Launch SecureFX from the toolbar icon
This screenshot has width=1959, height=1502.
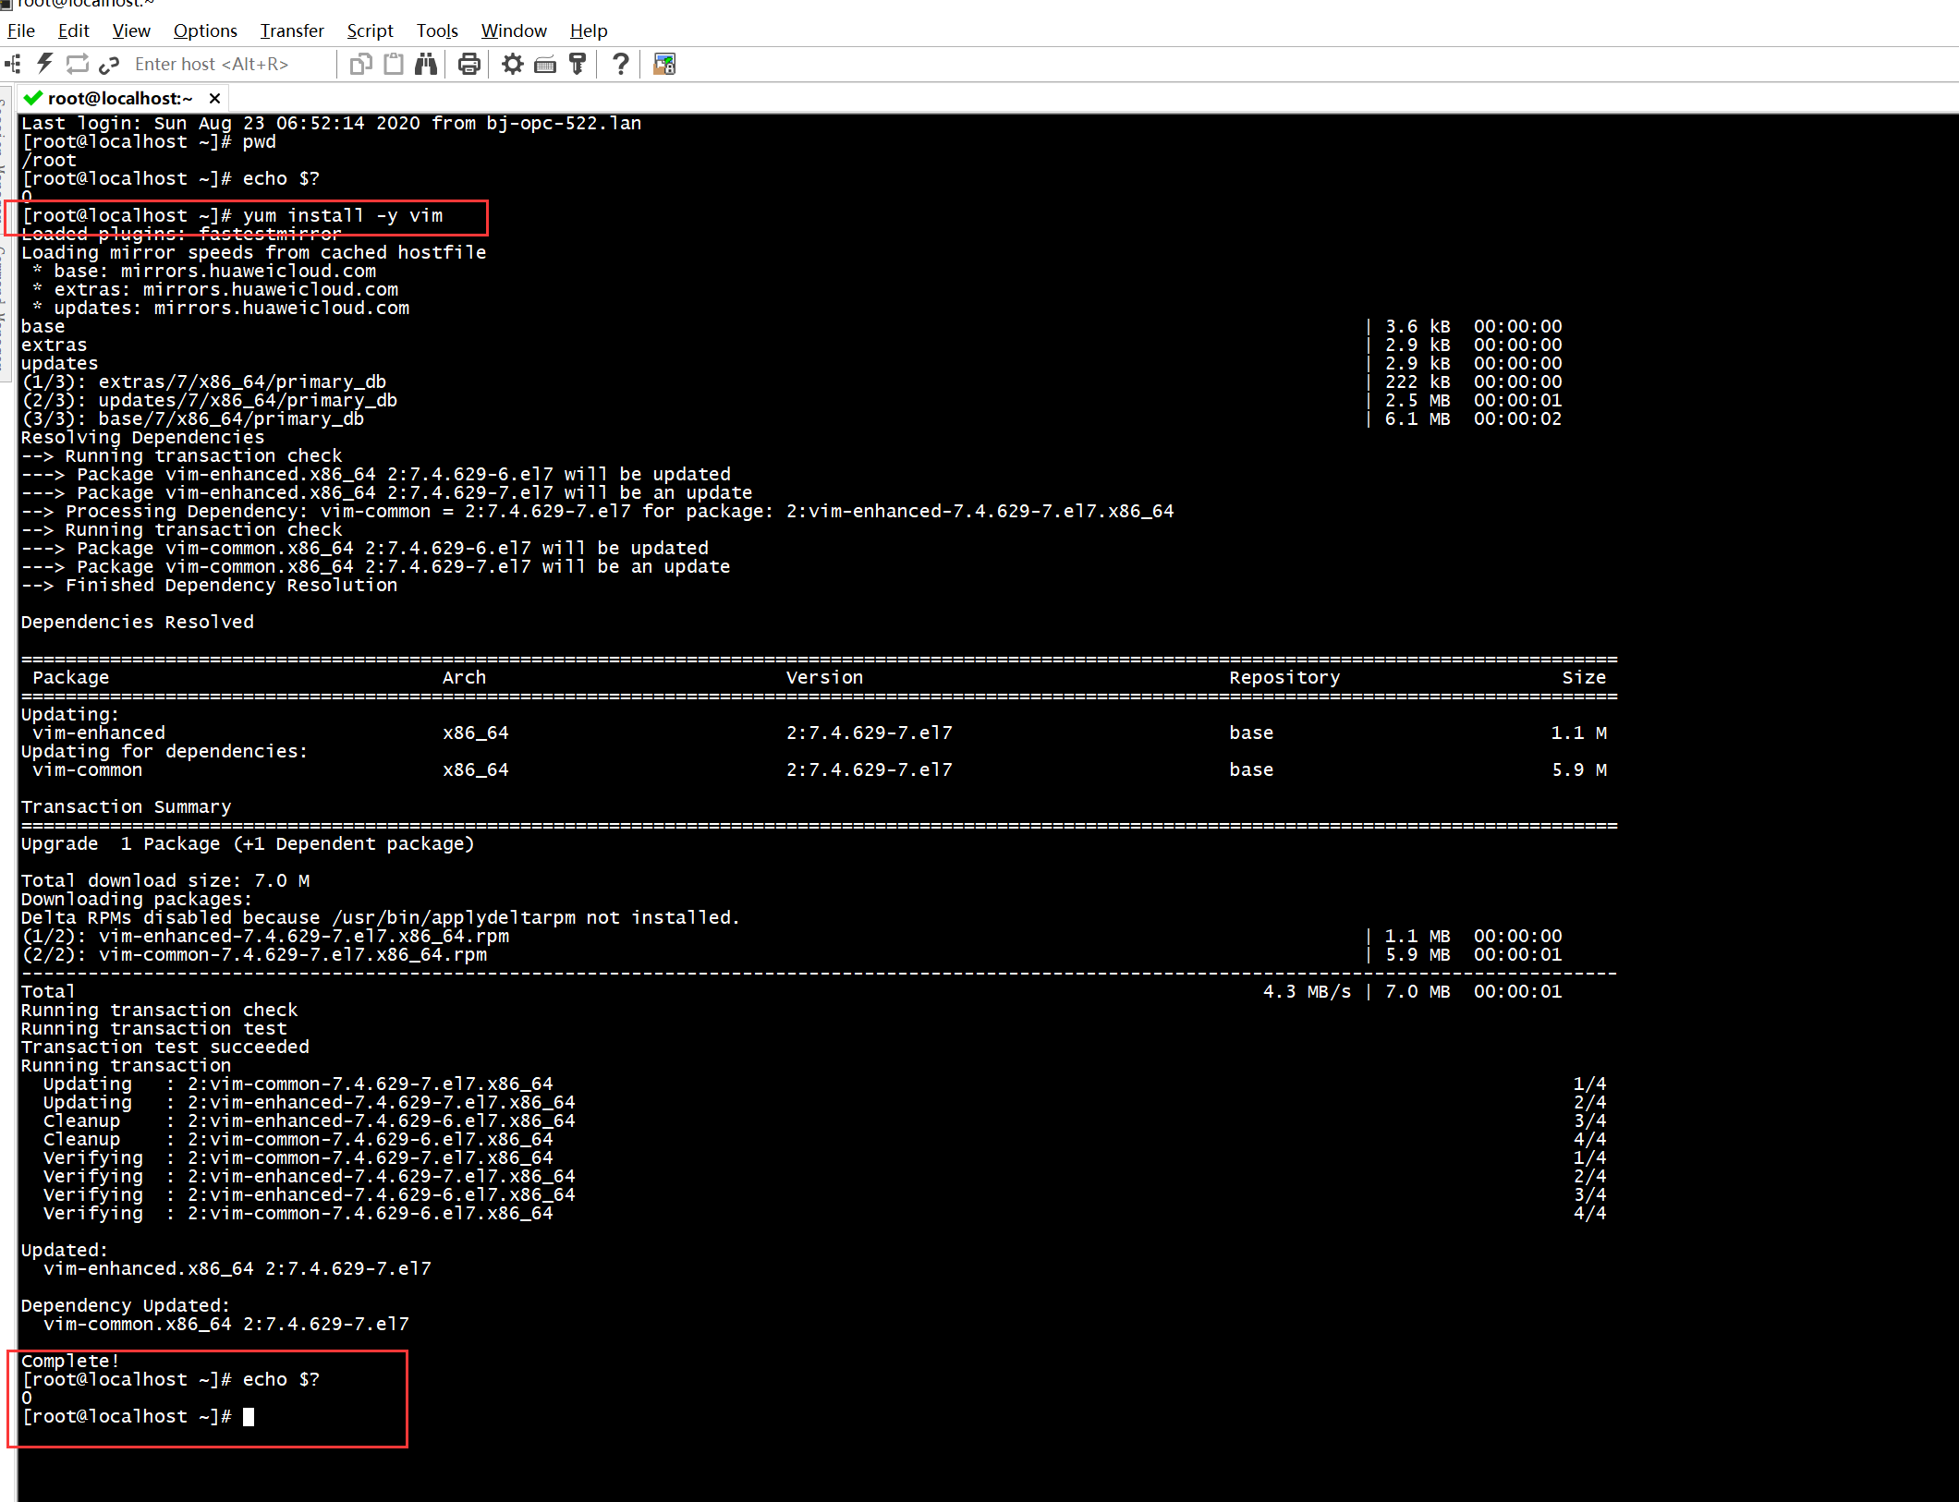pyautogui.click(x=664, y=64)
